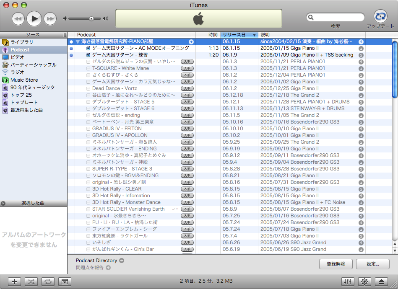
Task: Click info icon on podcast title row
Action: point(361,42)
